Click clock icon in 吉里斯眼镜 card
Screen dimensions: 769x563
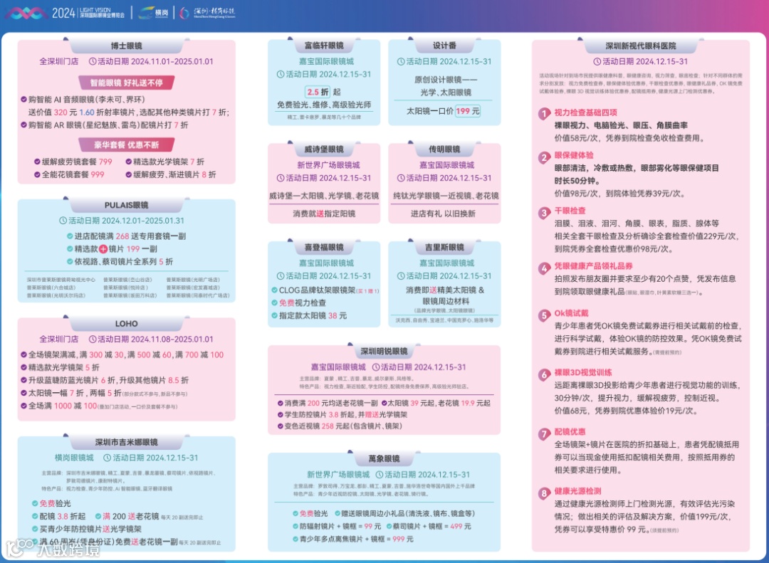pyautogui.click(x=401, y=275)
